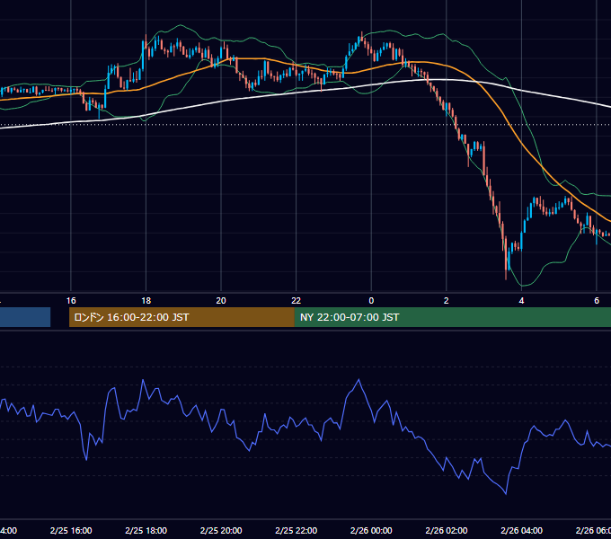The image size is (611, 539).
Task: Click the 2/25 20:00 label on oscillator axis
Action: tap(221, 530)
